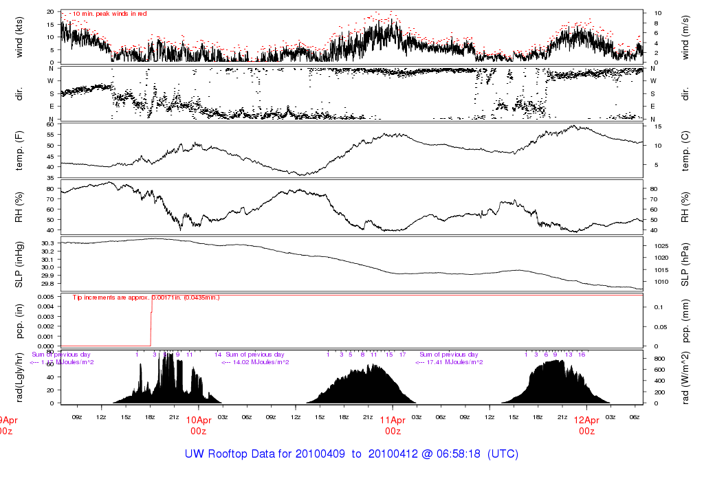The height and width of the screenshot is (481, 704).
Task: Select the "0.005" precipitation tick value
Action: (x=46, y=297)
